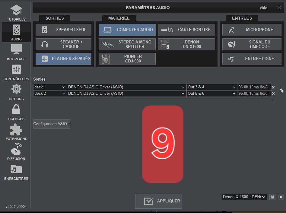Open the Options gear section
Screen dimensions: 286x213
pos(16,92)
